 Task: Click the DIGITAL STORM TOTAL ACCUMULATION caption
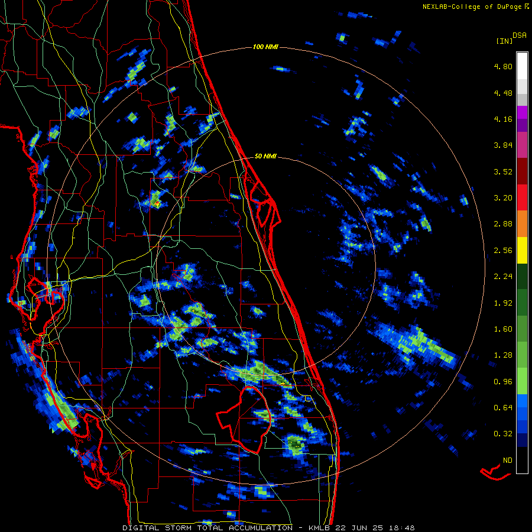[207, 528]
